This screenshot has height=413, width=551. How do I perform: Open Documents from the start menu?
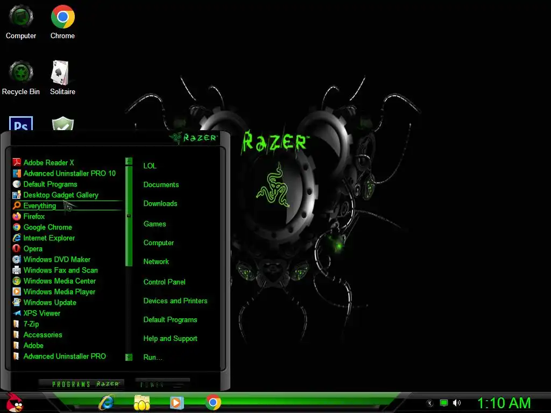coord(161,185)
